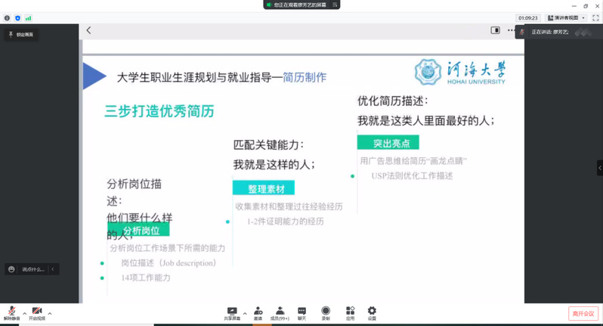Screen dimensions: 603x326
Task: Enter full screen mode icon
Action: coord(595,17)
